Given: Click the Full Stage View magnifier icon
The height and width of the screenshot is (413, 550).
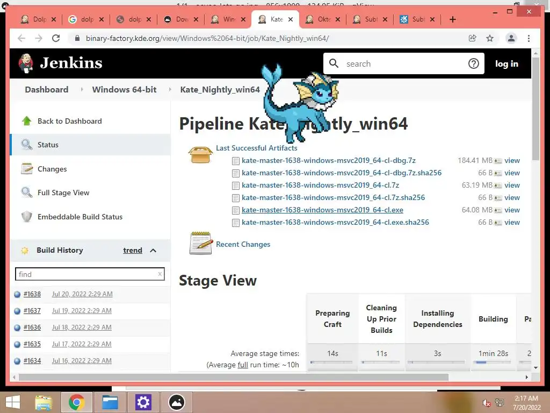Looking at the screenshot, I should [x=27, y=193].
